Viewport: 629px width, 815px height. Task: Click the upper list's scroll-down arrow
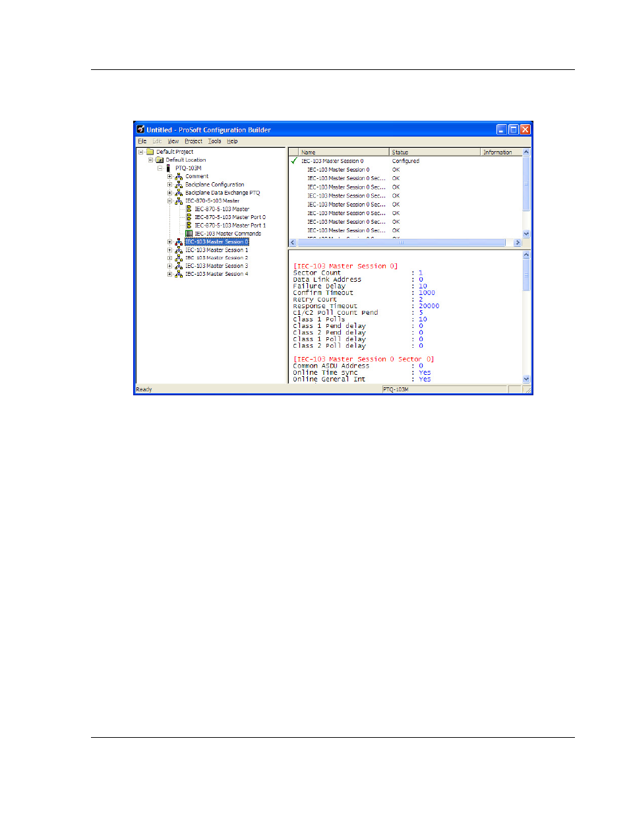[x=526, y=234]
